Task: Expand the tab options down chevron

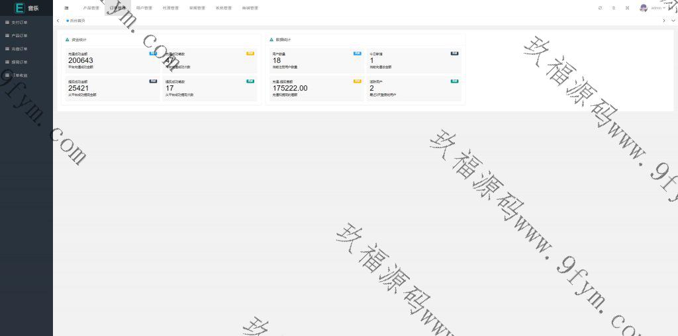Action: click(673, 21)
